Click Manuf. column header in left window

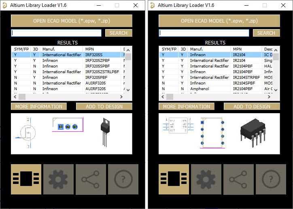tap(61, 49)
